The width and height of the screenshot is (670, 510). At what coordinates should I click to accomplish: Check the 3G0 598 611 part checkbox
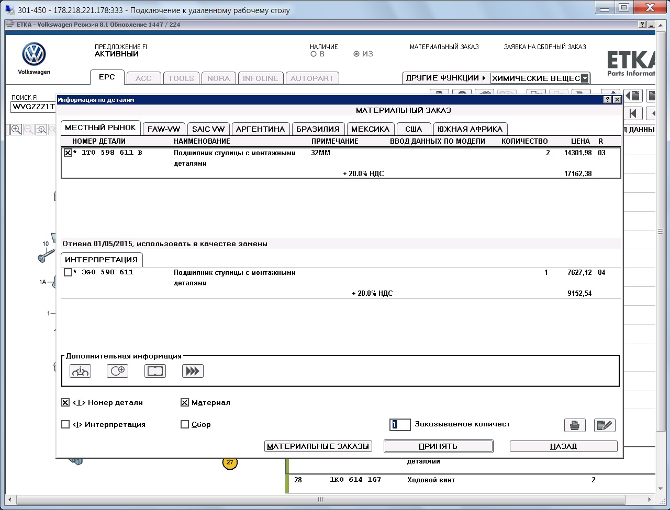[x=68, y=272]
